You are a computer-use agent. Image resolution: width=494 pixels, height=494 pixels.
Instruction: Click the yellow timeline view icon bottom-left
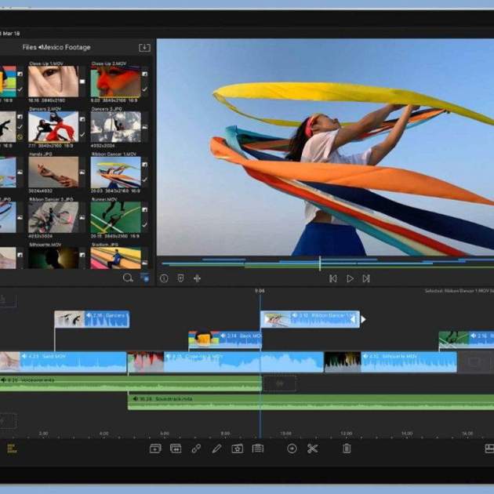pos(11,449)
